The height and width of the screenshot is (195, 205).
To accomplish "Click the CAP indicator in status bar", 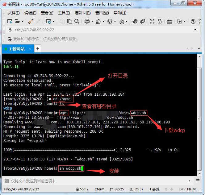I will pos(182,189).
